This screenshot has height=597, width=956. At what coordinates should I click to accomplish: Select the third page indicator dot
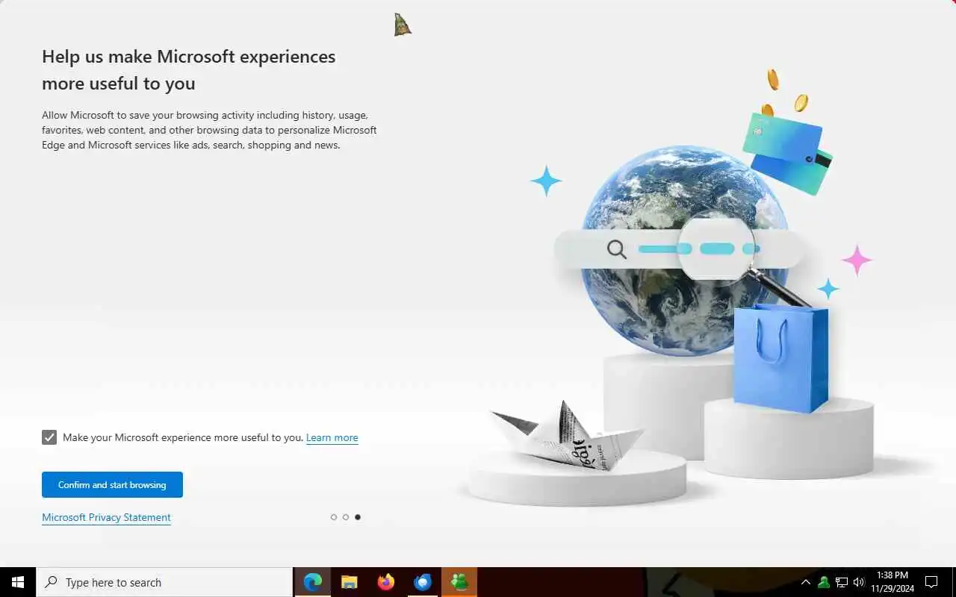pyautogui.click(x=358, y=517)
